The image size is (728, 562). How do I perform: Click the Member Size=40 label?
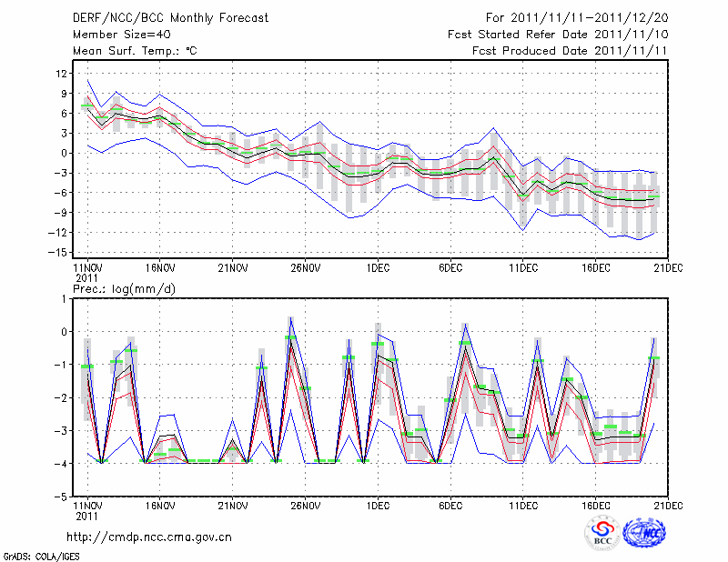pos(119,34)
